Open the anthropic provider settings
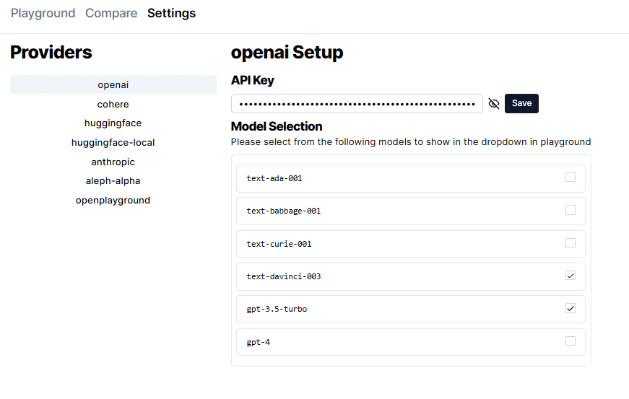 [113, 162]
